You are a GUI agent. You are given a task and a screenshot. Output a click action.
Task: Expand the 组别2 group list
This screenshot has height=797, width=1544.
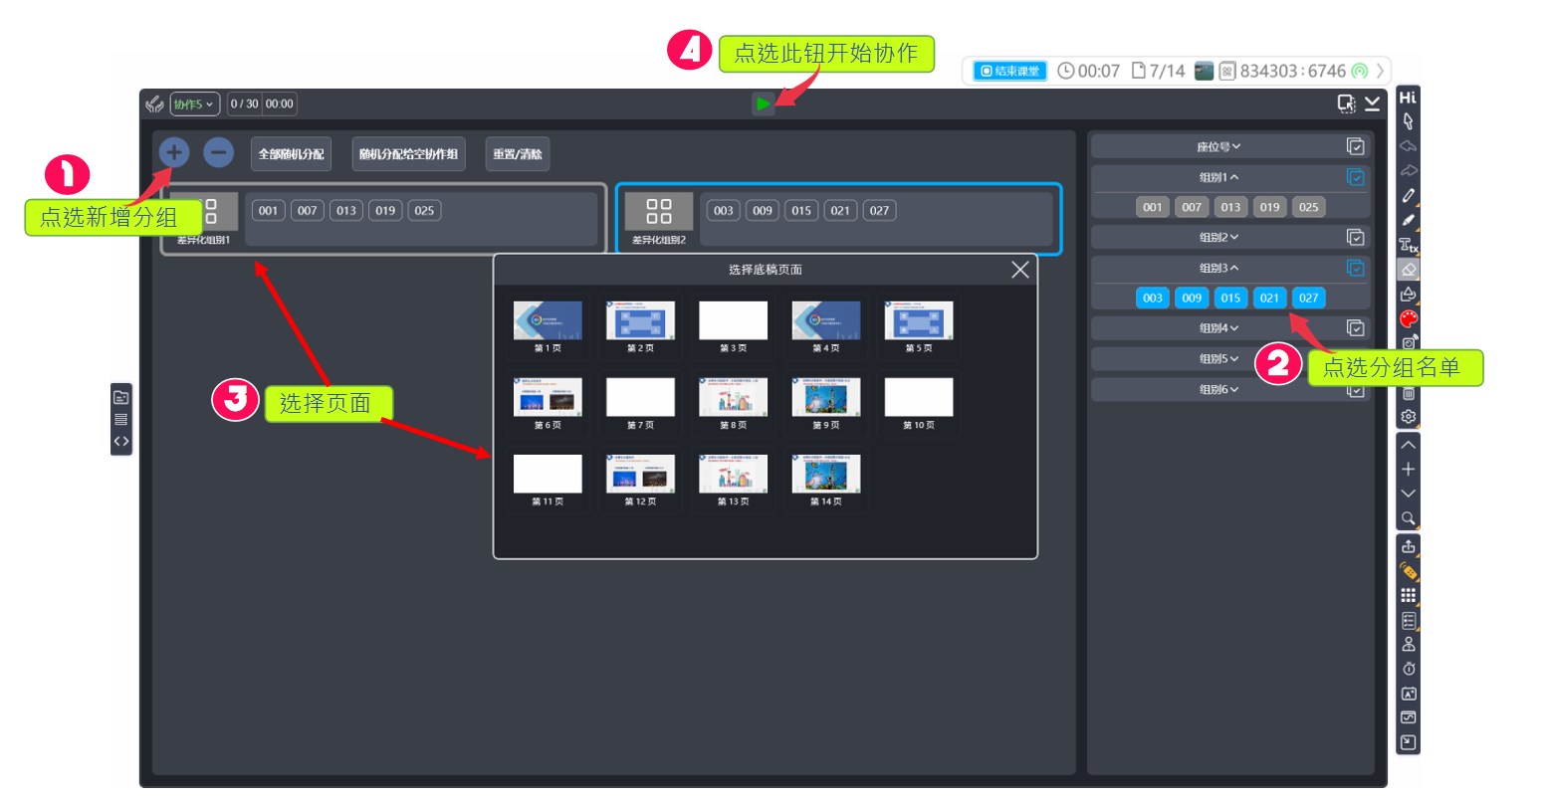click(1218, 237)
